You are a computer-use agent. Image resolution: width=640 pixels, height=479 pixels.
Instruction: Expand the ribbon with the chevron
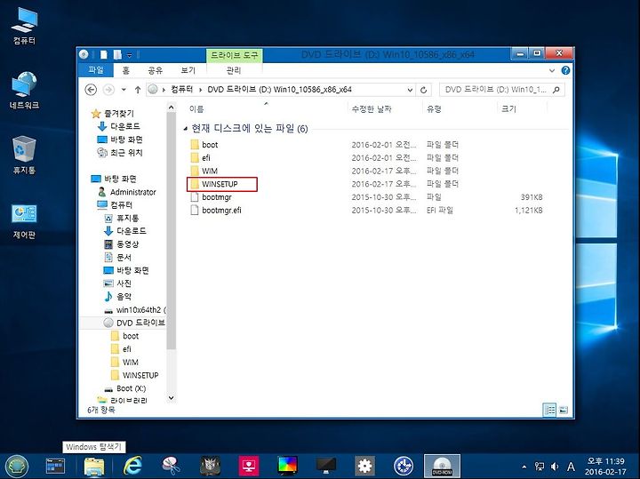click(551, 70)
